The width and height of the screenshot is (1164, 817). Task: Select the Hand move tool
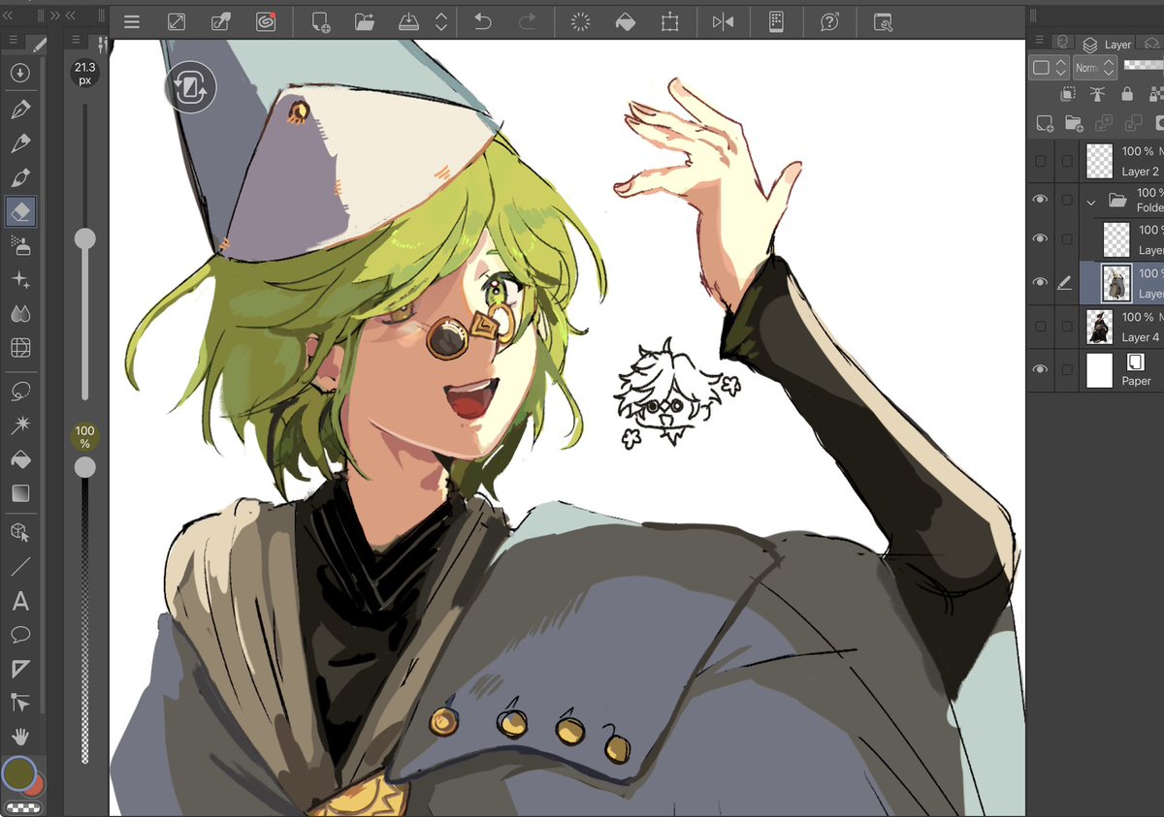[x=19, y=737]
